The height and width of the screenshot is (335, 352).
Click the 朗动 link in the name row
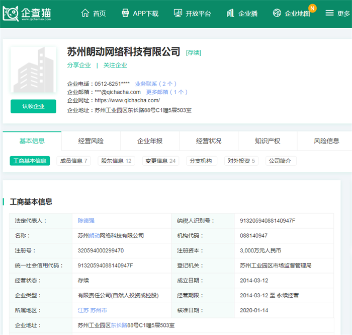click(95, 236)
